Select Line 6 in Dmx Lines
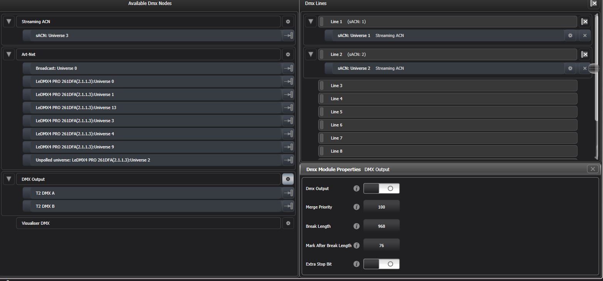 pos(448,125)
